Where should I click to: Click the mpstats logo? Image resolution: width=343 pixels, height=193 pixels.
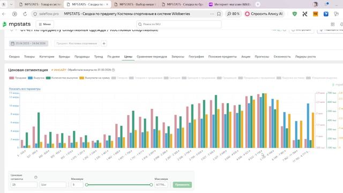point(17,24)
